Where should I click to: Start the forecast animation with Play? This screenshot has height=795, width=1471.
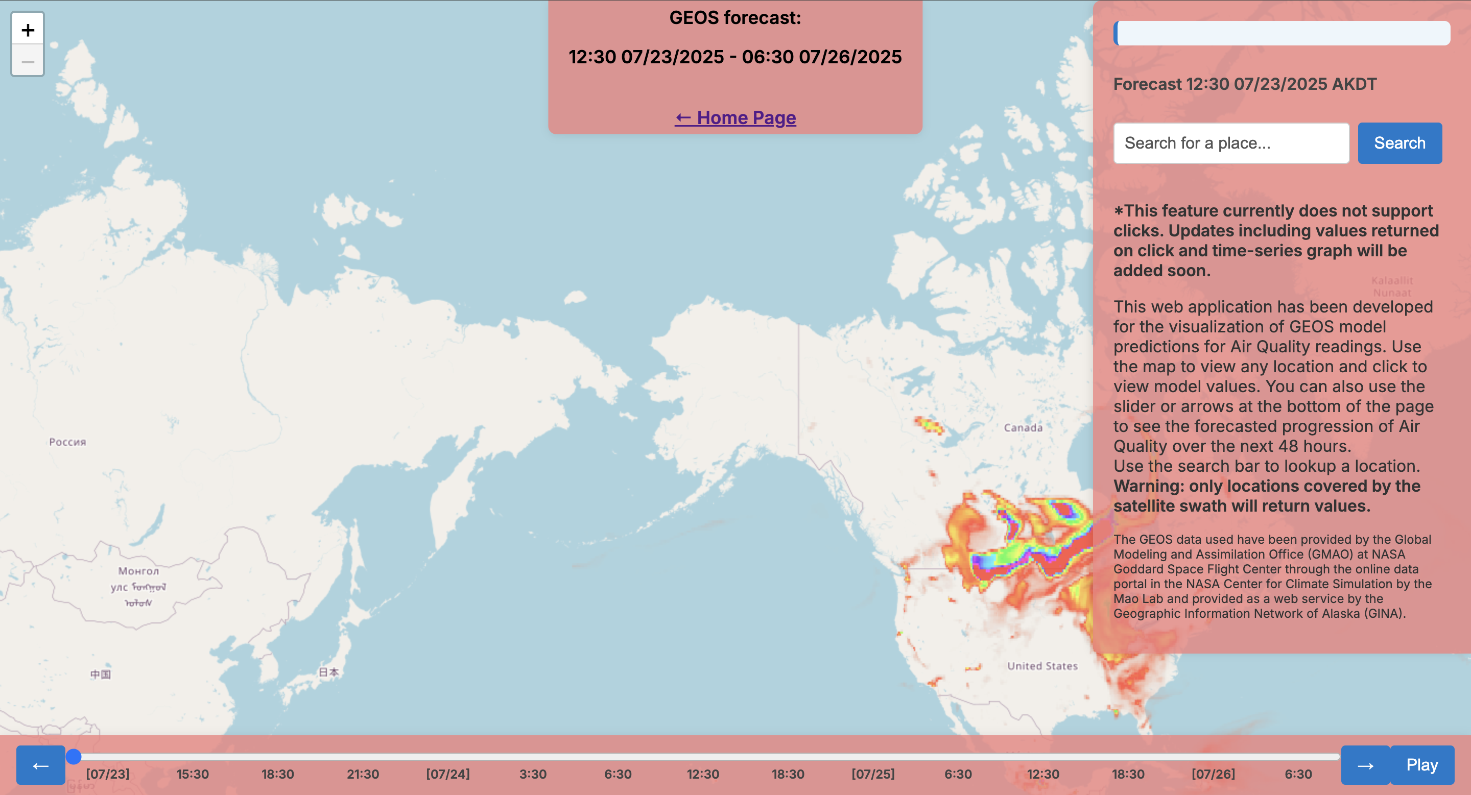point(1422,765)
